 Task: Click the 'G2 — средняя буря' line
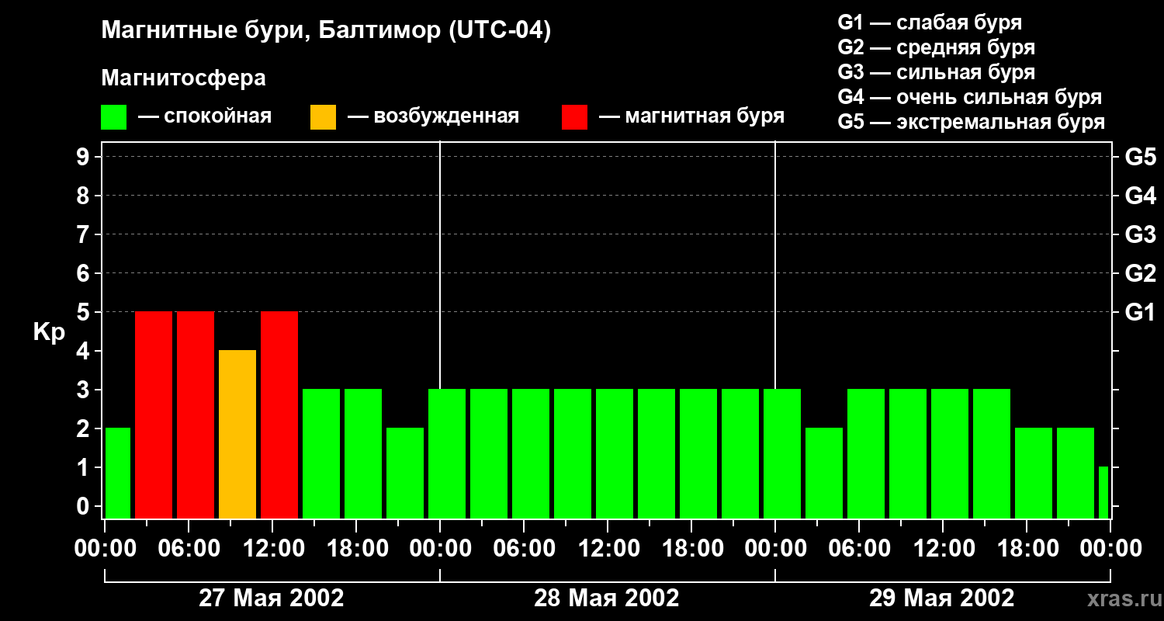click(x=937, y=47)
